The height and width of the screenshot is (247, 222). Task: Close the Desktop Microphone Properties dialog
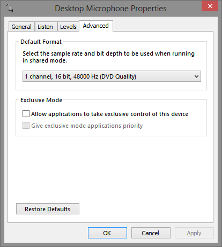(x=210, y=6)
